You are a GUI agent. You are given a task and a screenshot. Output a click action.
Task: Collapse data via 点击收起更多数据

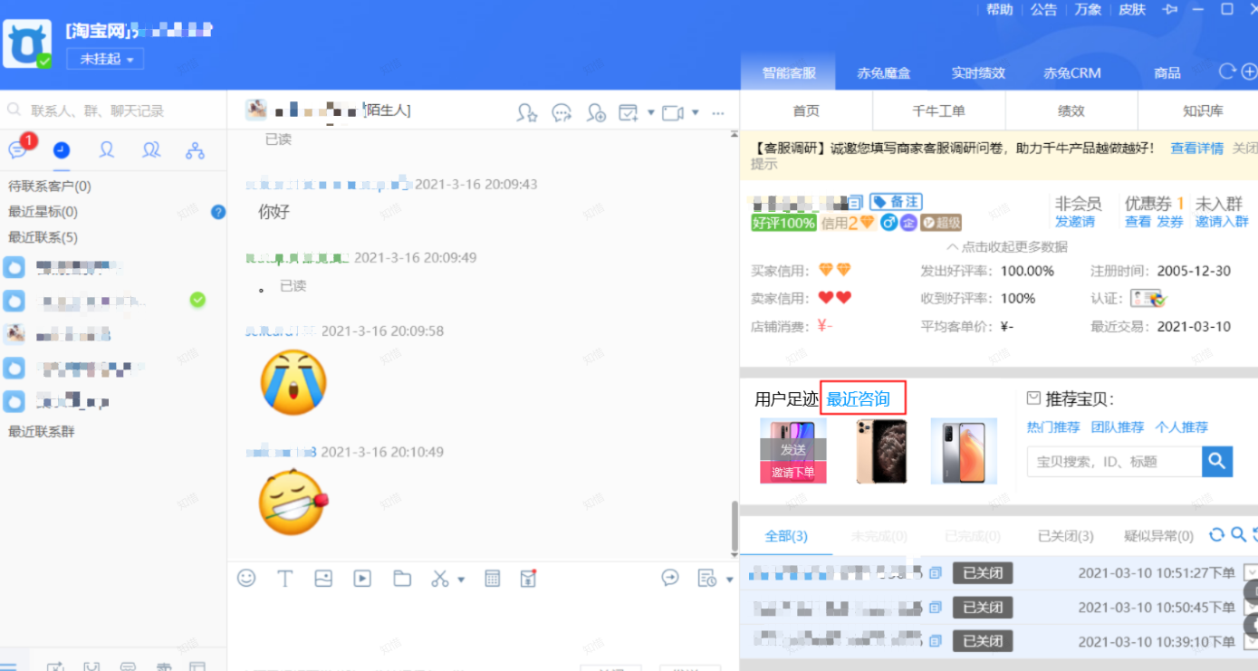[1006, 246]
